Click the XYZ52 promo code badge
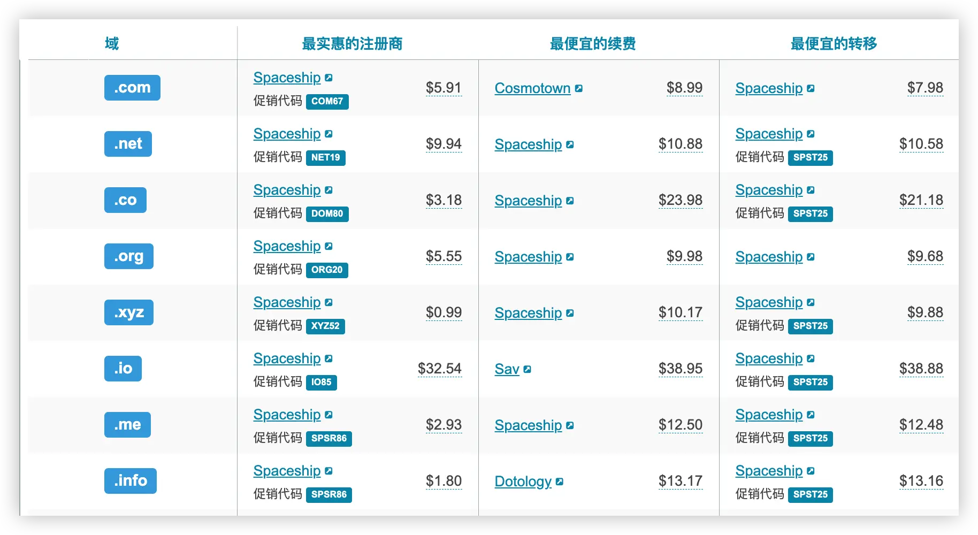The height and width of the screenshot is (535, 978). tap(325, 326)
